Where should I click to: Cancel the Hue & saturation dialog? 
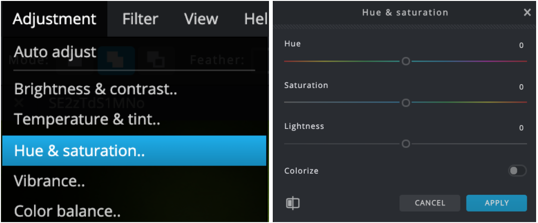tap(430, 203)
